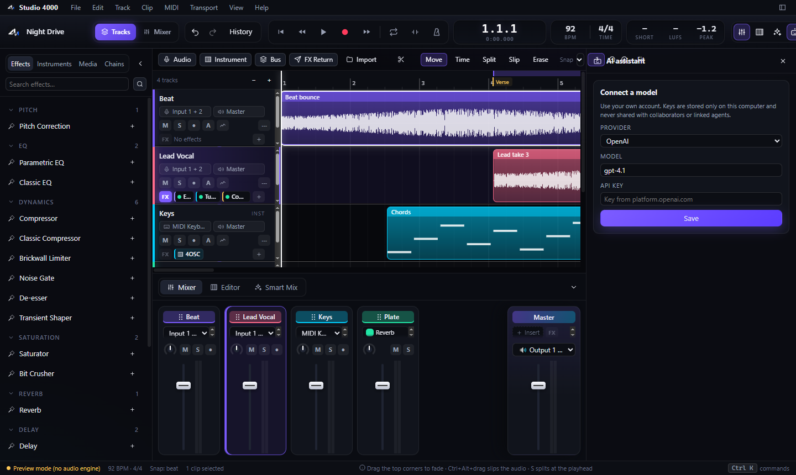Open the Master Output 1 dropdown
This screenshot has height=475, width=796.
click(544, 350)
